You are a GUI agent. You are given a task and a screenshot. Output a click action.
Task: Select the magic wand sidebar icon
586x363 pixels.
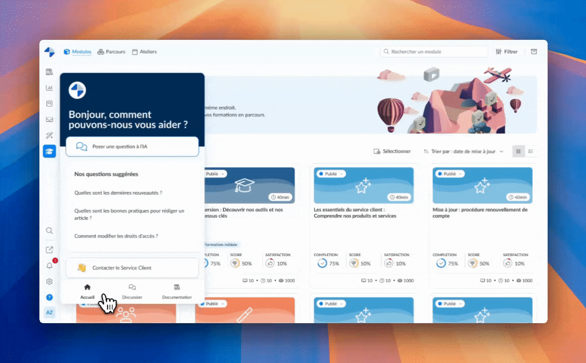point(49,135)
